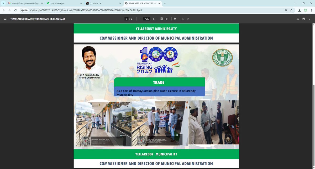Click the zoom out minus button
This screenshot has height=169, width=315.
(140, 19)
